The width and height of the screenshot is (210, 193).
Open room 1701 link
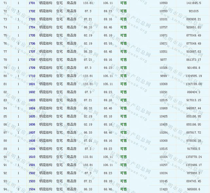pos(32,3)
